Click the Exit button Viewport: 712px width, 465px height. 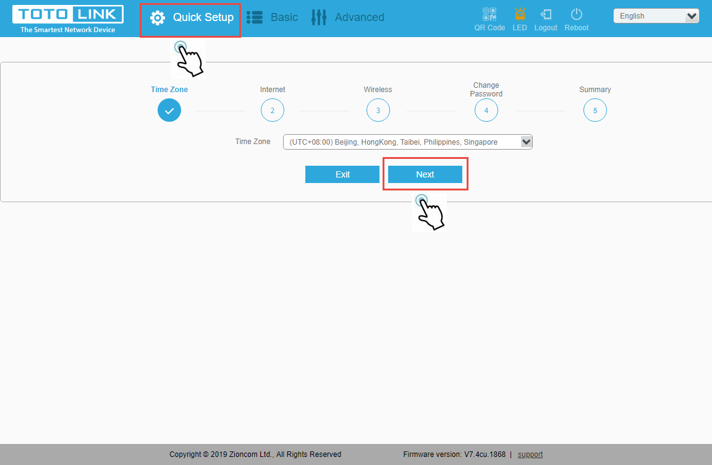click(342, 174)
